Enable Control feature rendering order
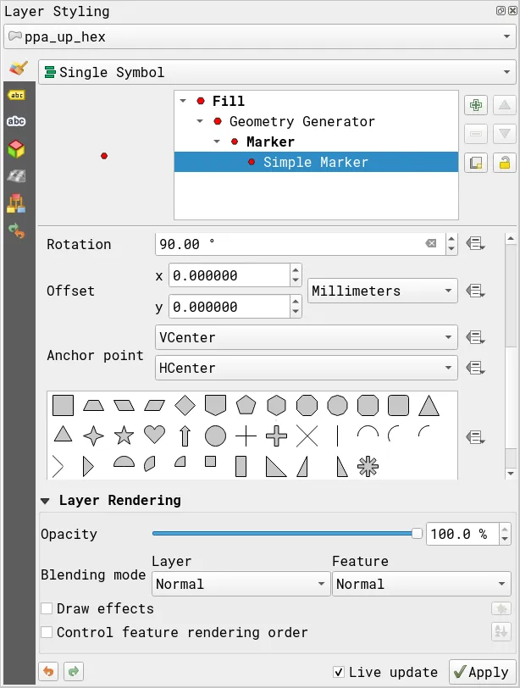This screenshot has width=520, height=688. click(47, 632)
